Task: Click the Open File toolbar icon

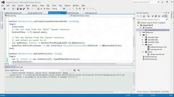Action: tap(18, 9)
